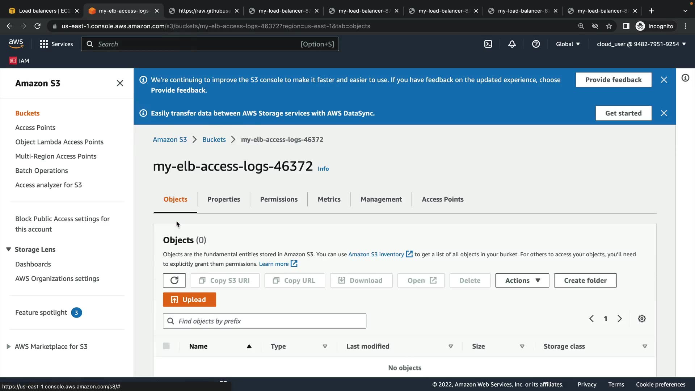
Task: Switch to the Permissions tab
Action: [x=279, y=199]
